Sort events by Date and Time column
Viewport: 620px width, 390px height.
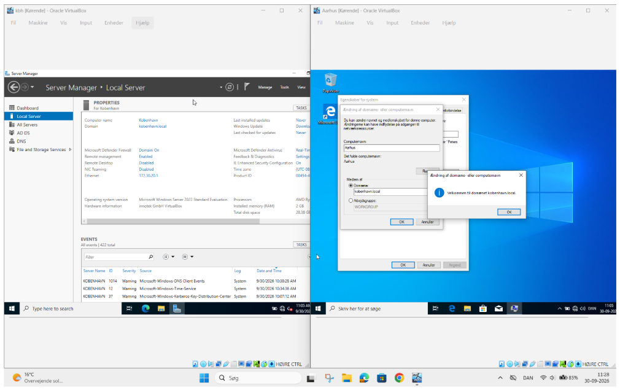coord(269,271)
